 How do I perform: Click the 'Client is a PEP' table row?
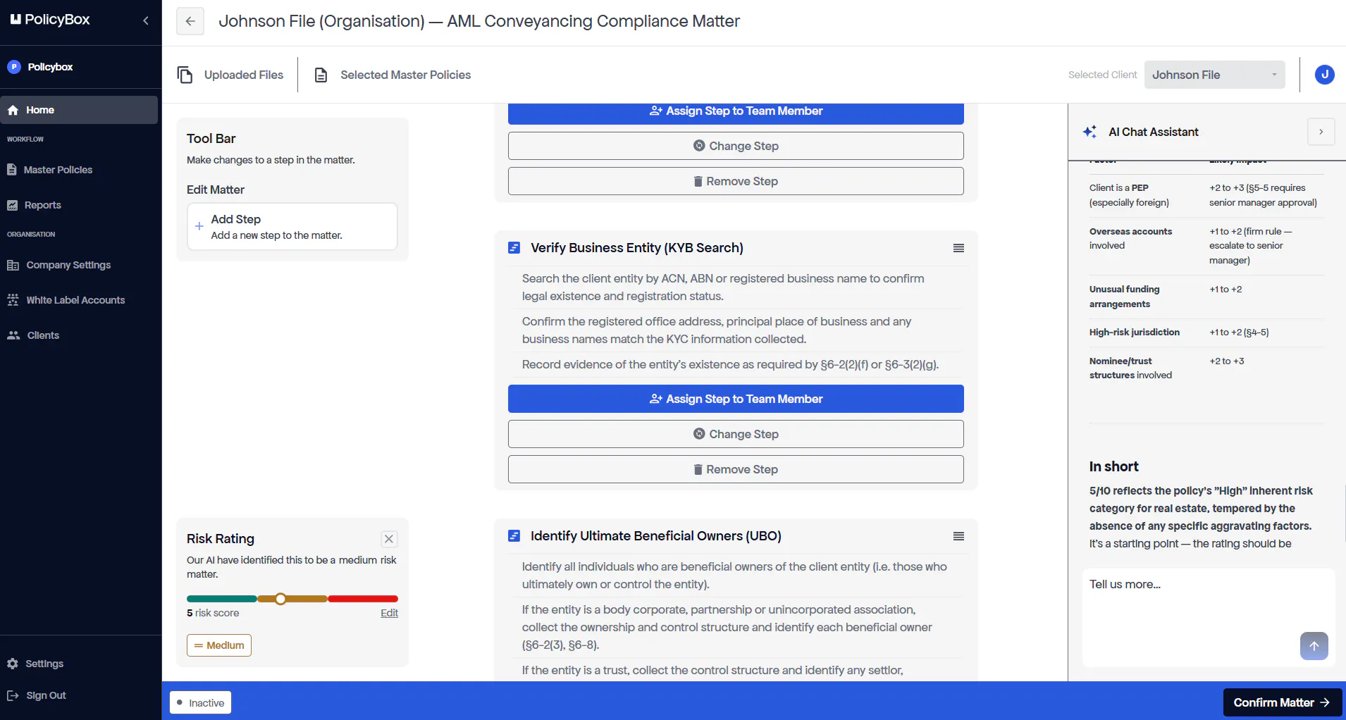click(1206, 195)
